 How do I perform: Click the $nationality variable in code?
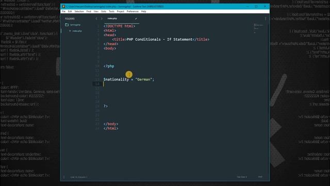point(116,80)
